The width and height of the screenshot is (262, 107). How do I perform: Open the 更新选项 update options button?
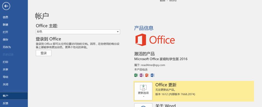[143, 91]
